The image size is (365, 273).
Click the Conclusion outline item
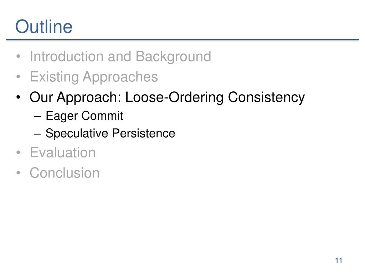pyautogui.click(x=65, y=173)
